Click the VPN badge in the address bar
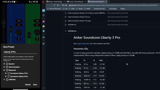The image size is (160, 90). (x=63, y=5)
